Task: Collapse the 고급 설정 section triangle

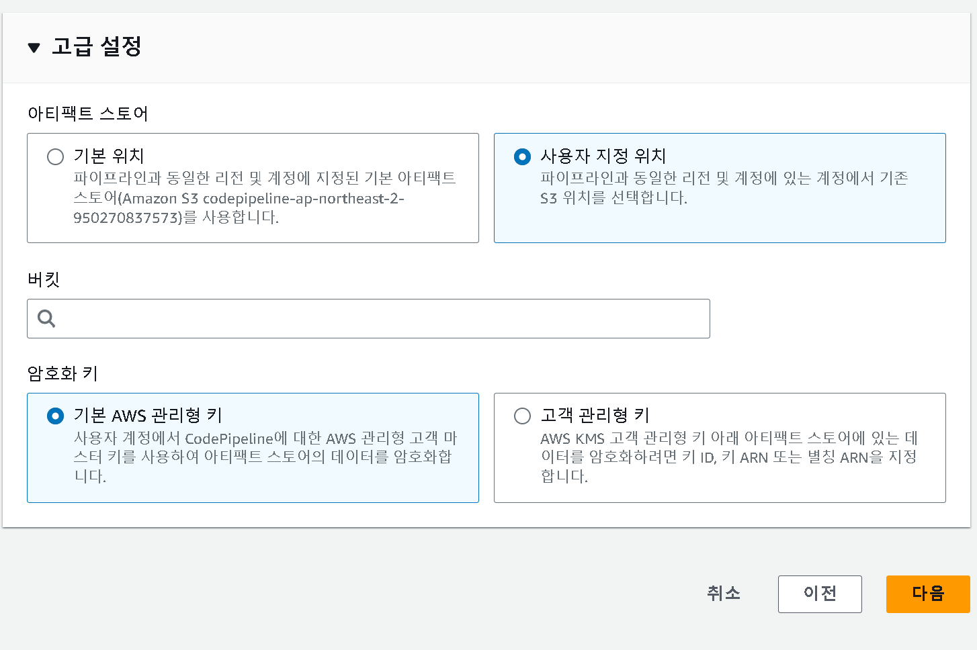Action: point(34,48)
